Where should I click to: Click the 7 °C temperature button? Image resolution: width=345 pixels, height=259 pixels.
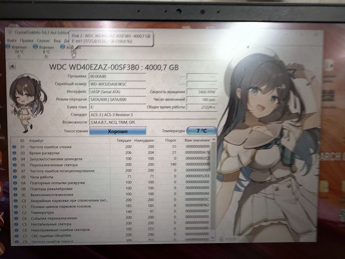point(201,131)
